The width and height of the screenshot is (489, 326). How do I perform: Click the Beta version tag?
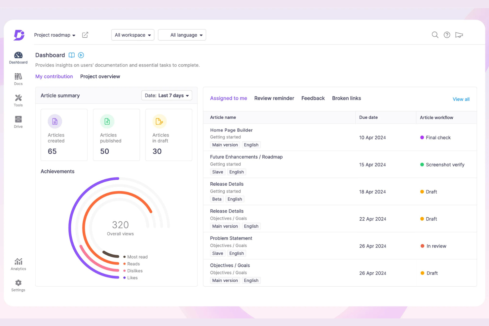pos(217,199)
